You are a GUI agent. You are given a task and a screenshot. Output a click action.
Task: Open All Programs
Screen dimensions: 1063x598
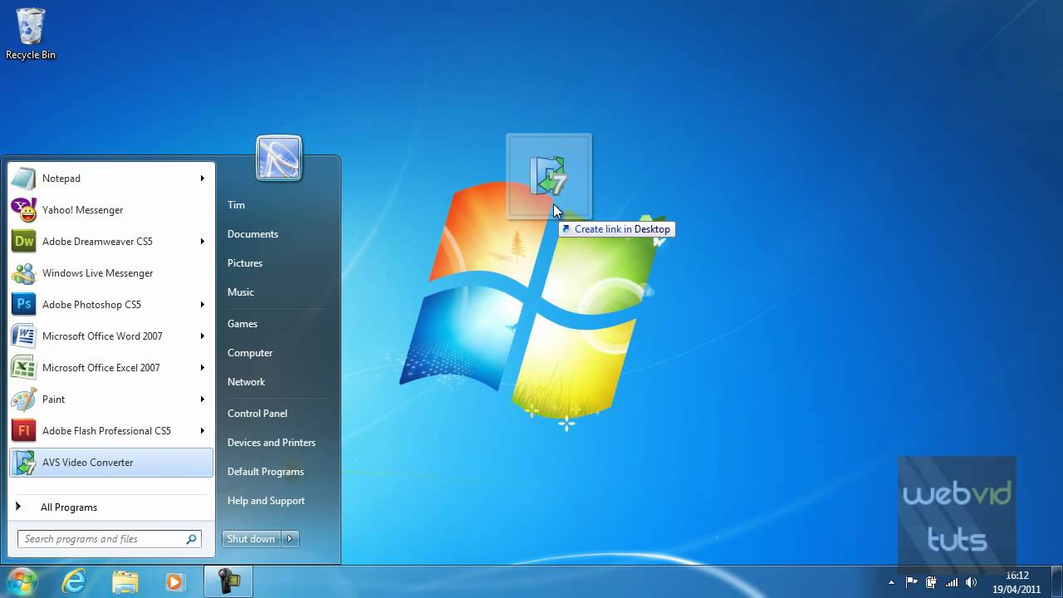point(69,507)
